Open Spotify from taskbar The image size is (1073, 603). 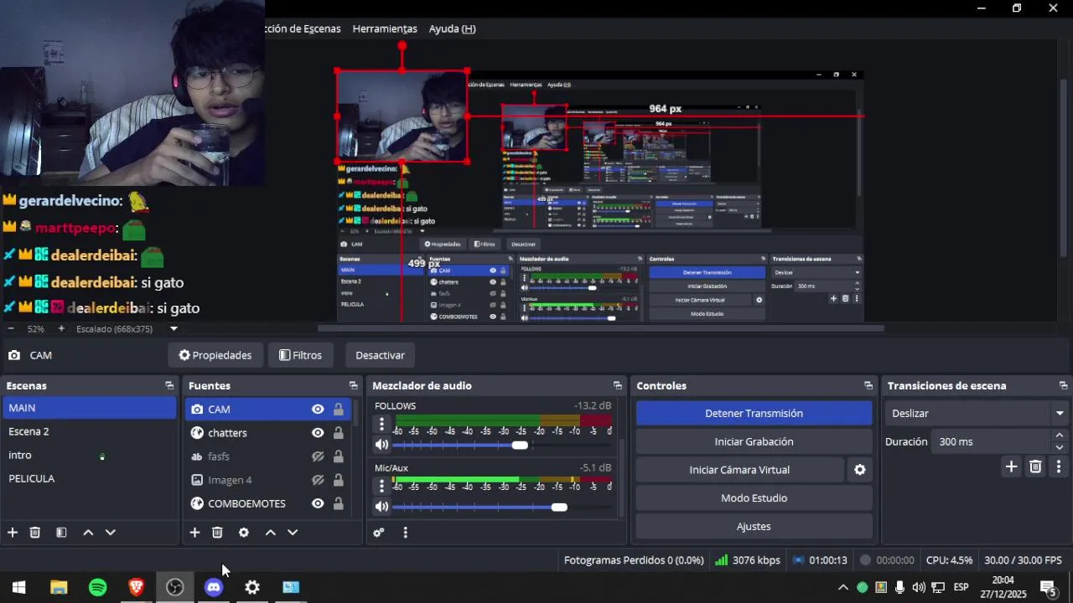point(98,587)
